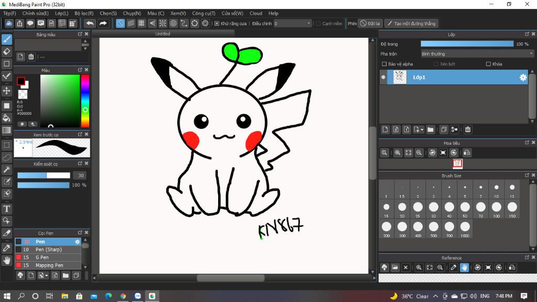Open File Explorer from the taskbar
The width and height of the screenshot is (537, 302).
click(x=65, y=296)
